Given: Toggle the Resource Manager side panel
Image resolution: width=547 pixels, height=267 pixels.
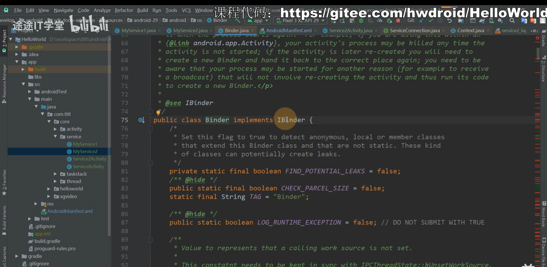Looking at the screenshot, I should pyautogui.click(x=4, y=84).
